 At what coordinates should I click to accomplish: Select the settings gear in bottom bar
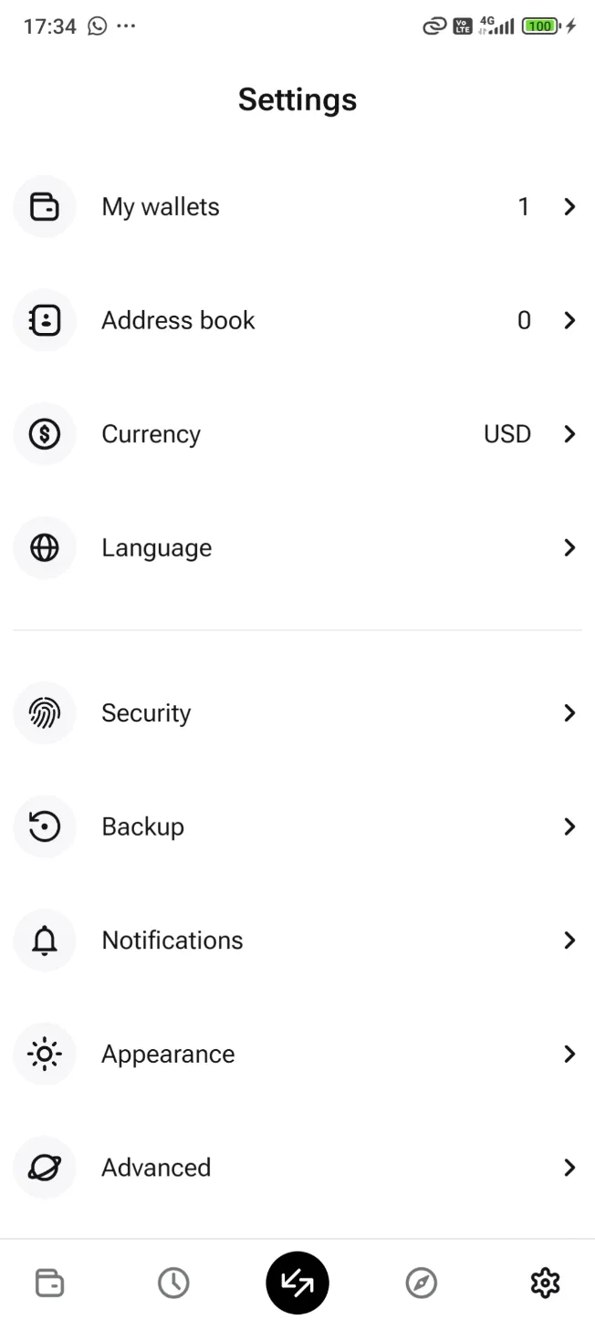545,1282
